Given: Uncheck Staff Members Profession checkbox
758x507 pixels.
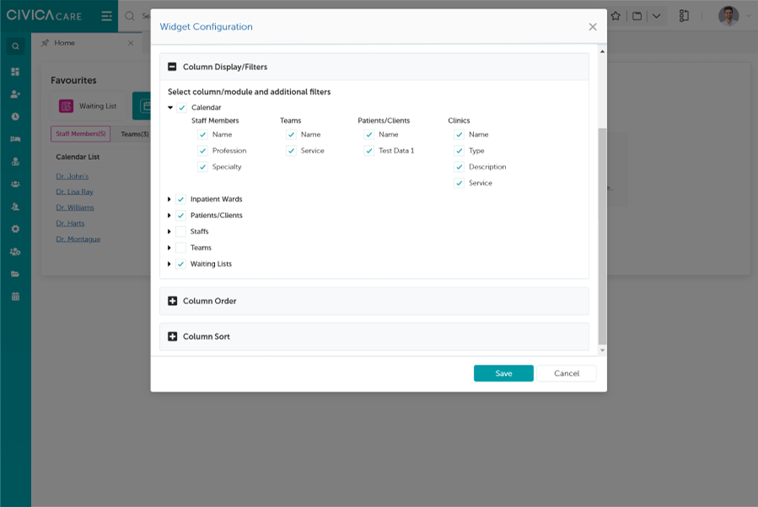Looking at the screenshot, I should [202, 151].
